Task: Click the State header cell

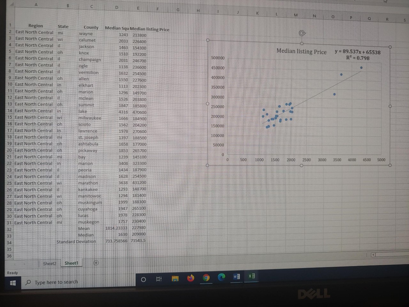Action: click(63, 27)
